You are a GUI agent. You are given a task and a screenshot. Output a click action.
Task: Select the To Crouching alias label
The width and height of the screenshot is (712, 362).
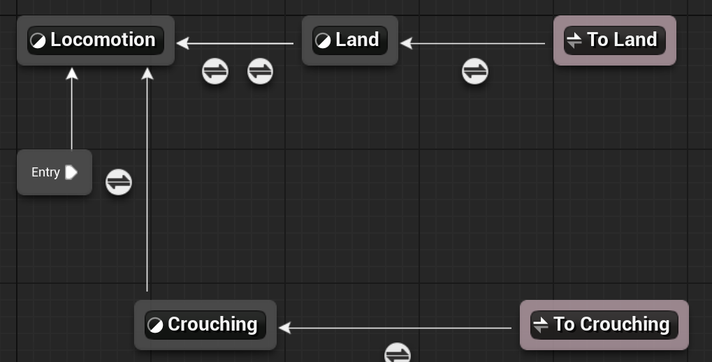pyautogui.click(x=611, y=324)
